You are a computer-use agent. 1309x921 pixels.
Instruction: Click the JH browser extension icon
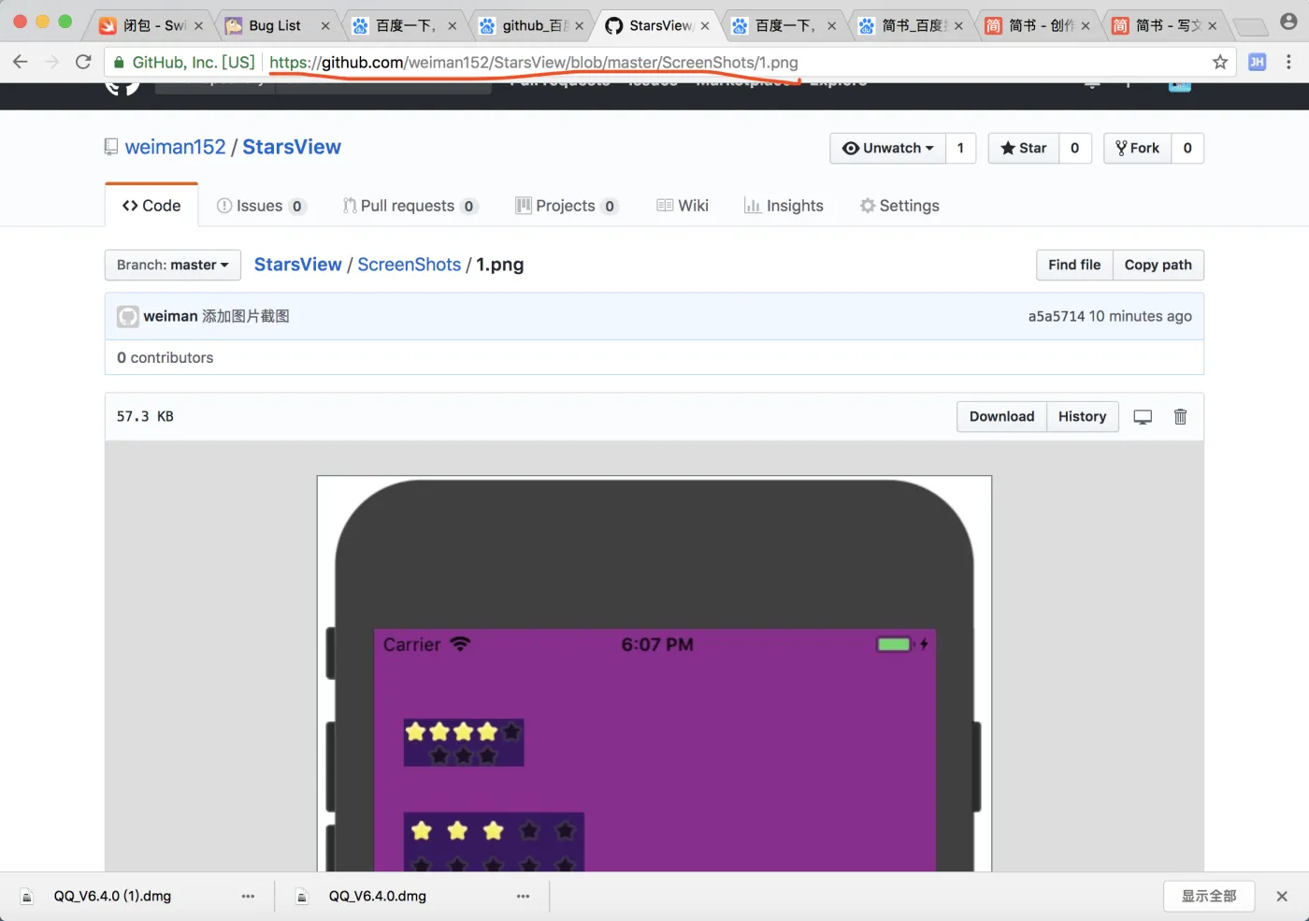point(1257,63)
